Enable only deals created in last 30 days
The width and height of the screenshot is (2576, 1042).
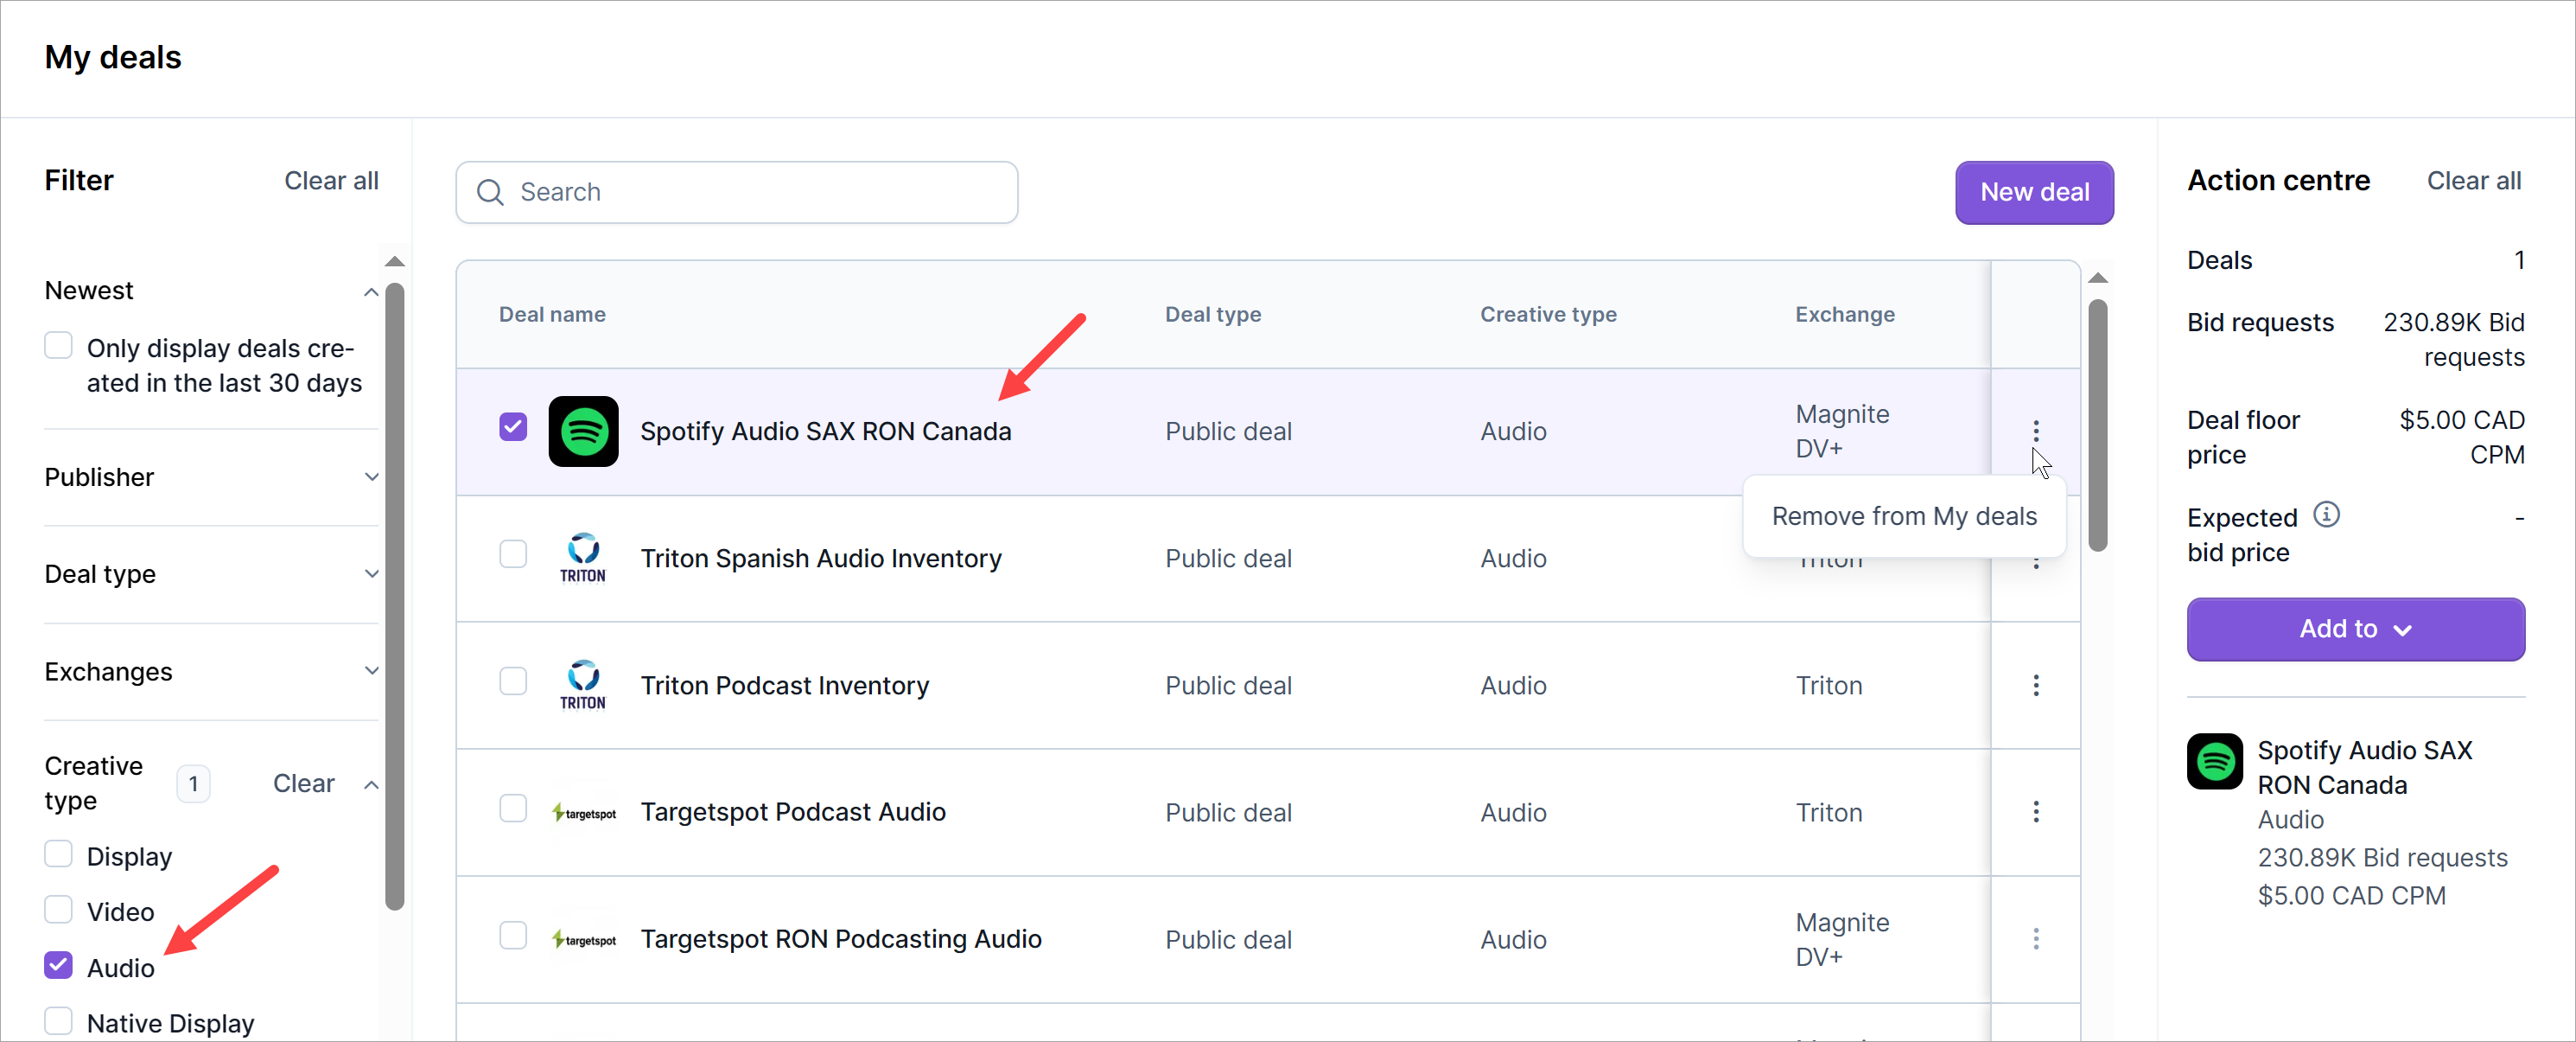(x=59, y=347)
